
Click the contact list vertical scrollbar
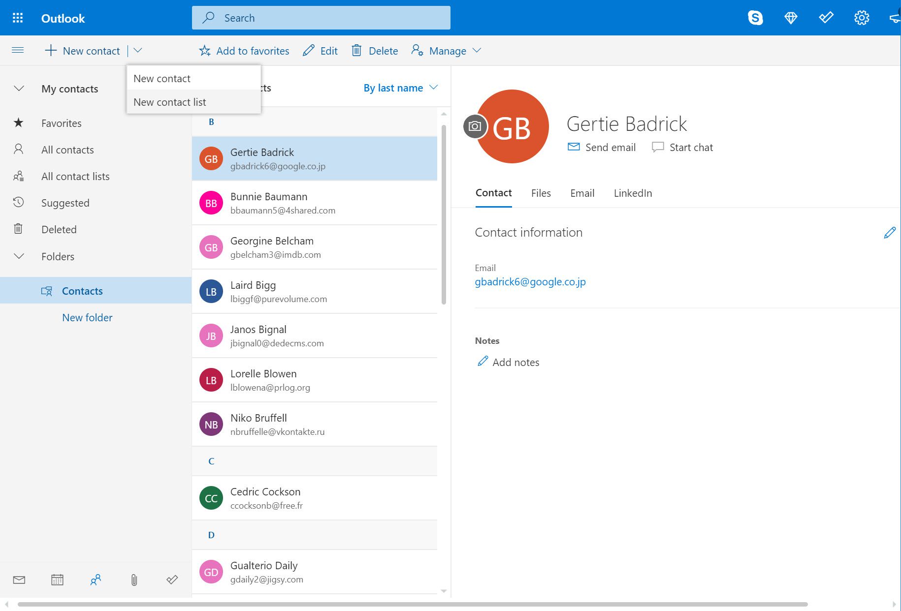point(444,214)
